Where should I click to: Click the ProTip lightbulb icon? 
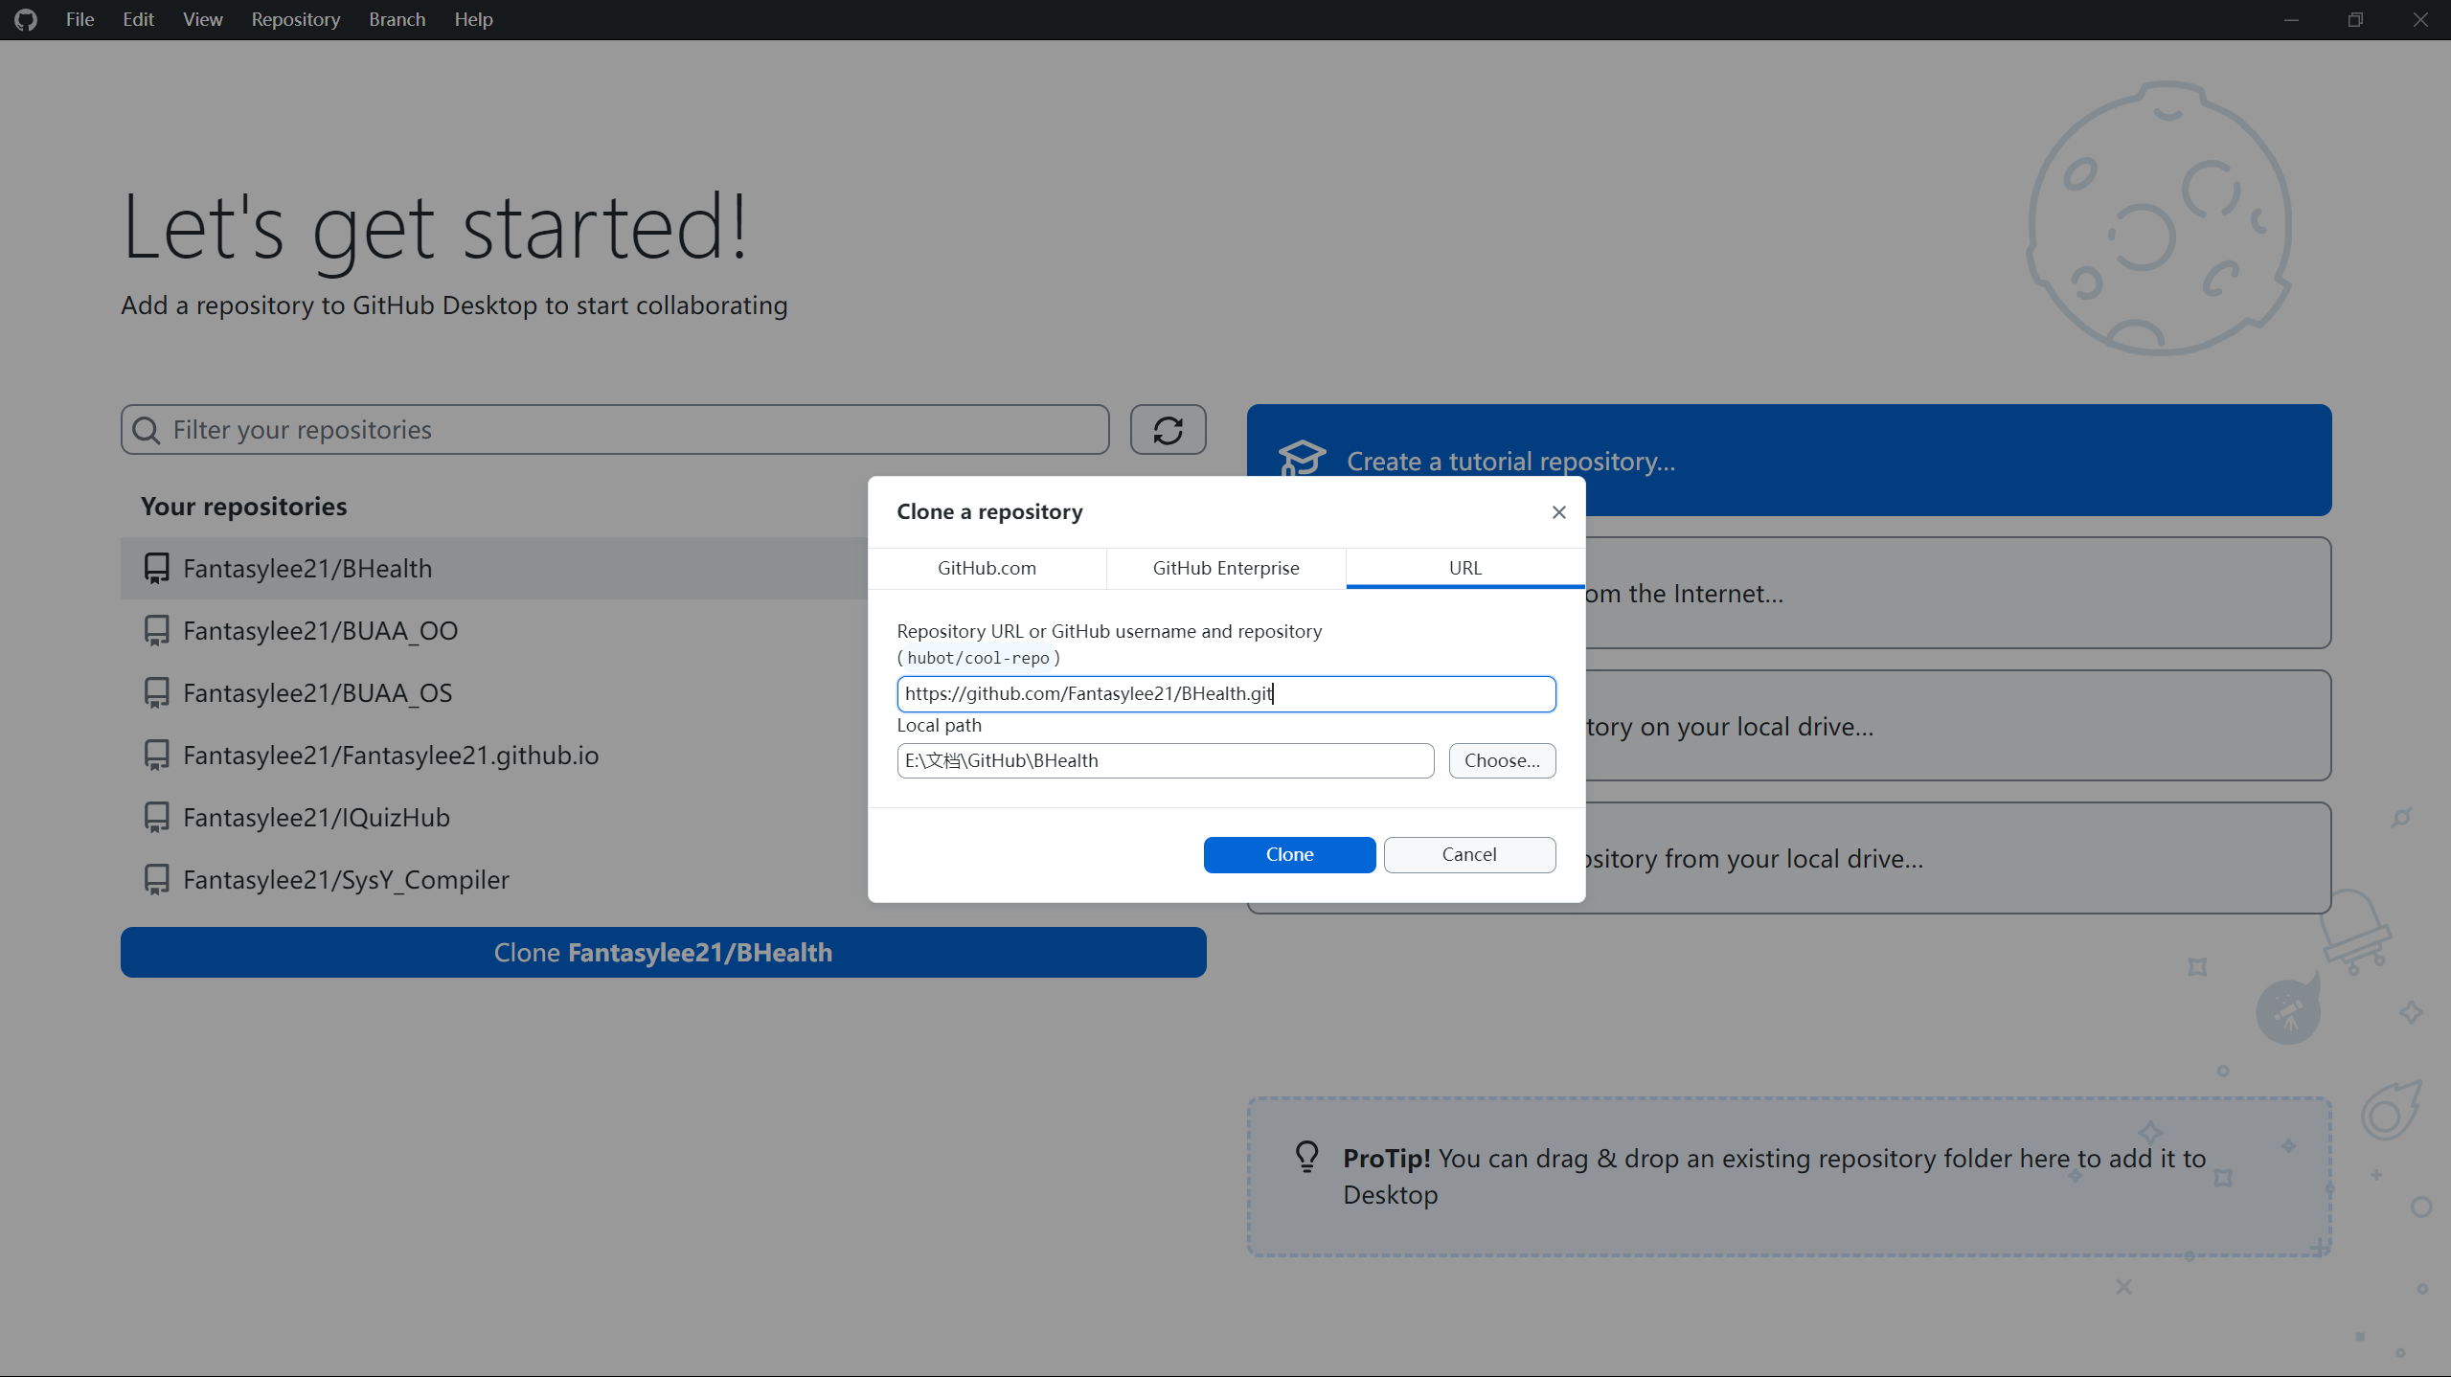click(x=1306, y=1157)
